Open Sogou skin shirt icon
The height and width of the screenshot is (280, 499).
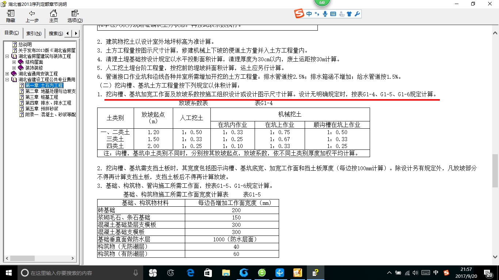coord(350,14)
